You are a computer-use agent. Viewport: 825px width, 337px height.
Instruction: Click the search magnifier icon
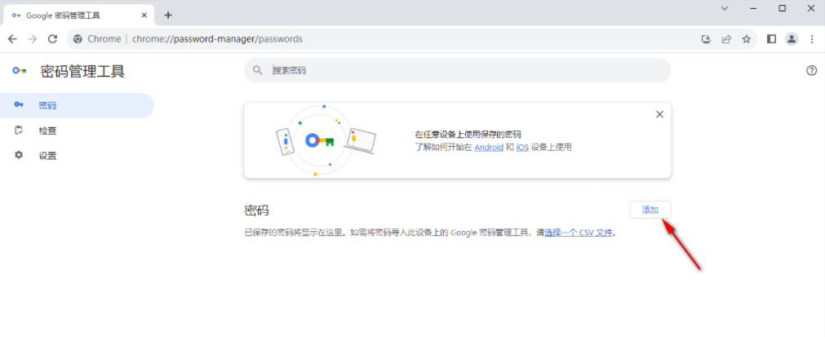(258, 70)
